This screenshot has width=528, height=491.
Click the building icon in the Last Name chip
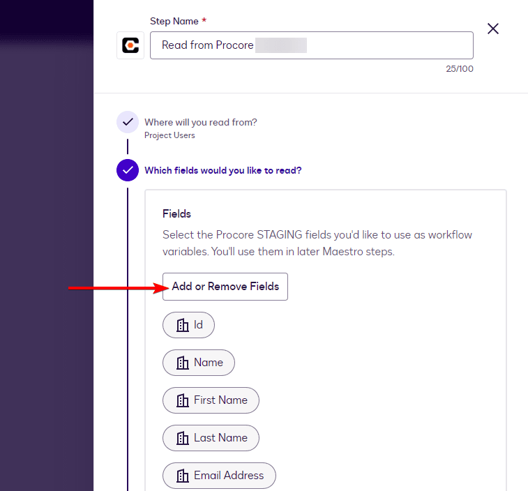[183, 438]
